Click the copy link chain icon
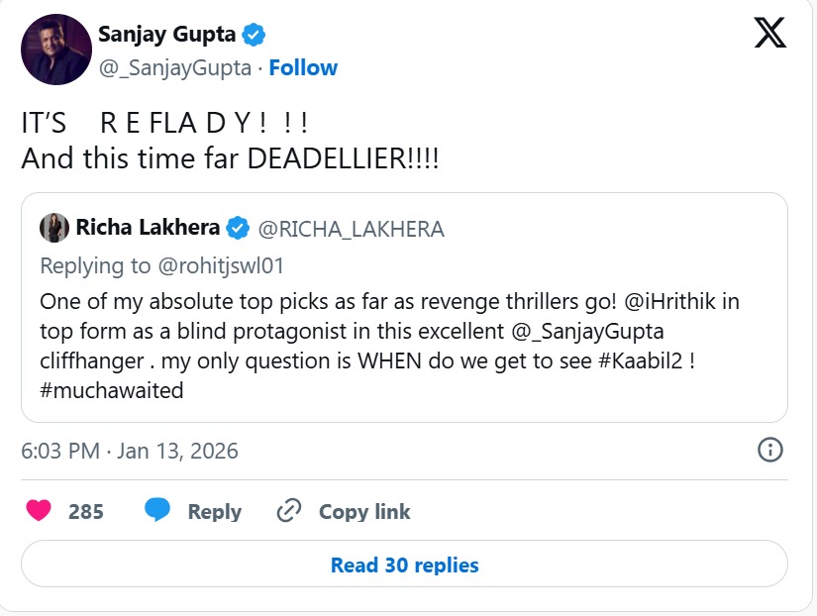The width and height of the screenshot is (817, 616). click(x=289, y=511)
